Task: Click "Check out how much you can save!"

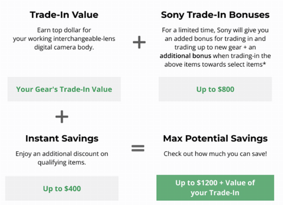Action: pos(215,154)
